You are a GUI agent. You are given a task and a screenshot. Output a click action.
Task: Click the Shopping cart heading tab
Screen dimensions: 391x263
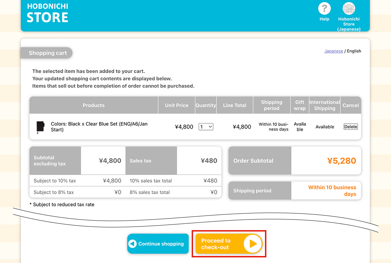tap(47, 53)
